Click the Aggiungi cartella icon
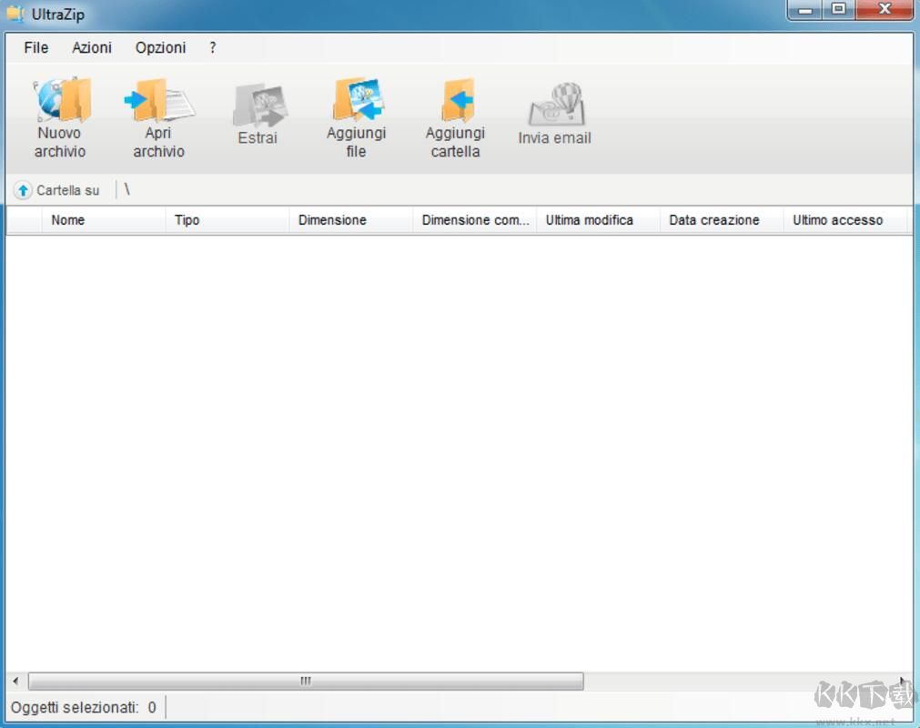Viewport: 920px width, 728px height. [x=455, y=102]
